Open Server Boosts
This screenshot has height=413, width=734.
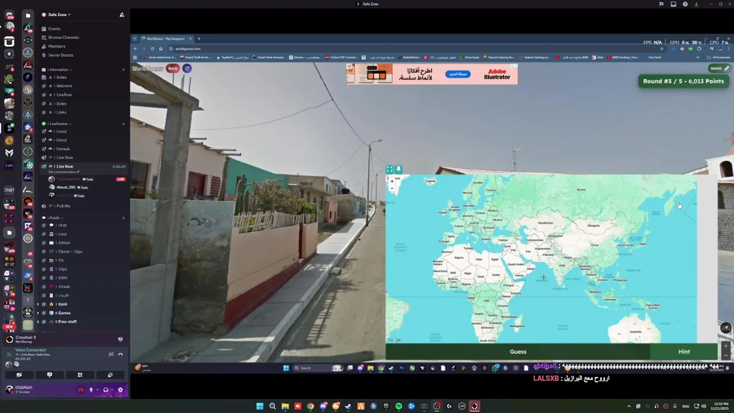click(61, 55)
